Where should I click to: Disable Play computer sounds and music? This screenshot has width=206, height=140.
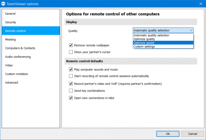(x=71, y=69)
